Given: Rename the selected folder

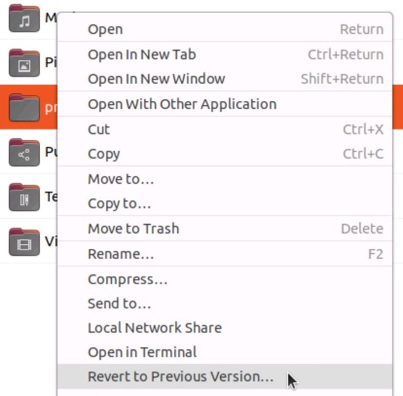Looking at the screenshot, I should (120, 254).
